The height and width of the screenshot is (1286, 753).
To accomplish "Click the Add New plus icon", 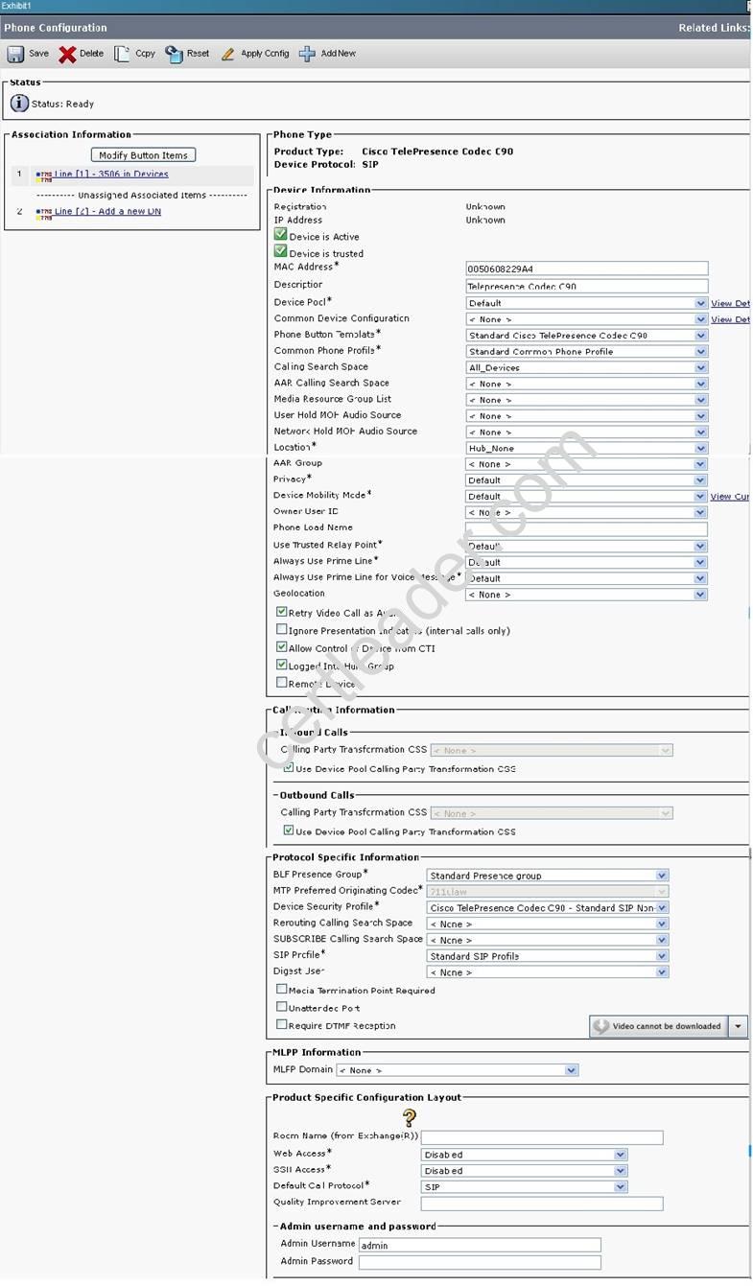I will 307,54.
